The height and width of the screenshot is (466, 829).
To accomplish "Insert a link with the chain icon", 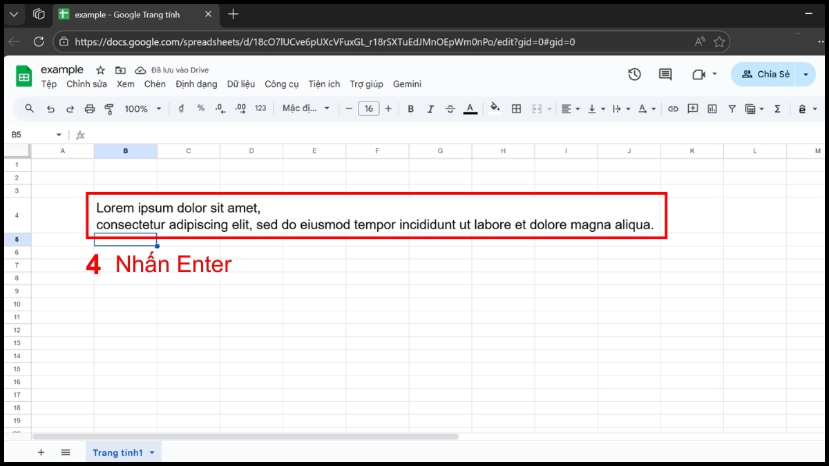I will click(673, 108).
